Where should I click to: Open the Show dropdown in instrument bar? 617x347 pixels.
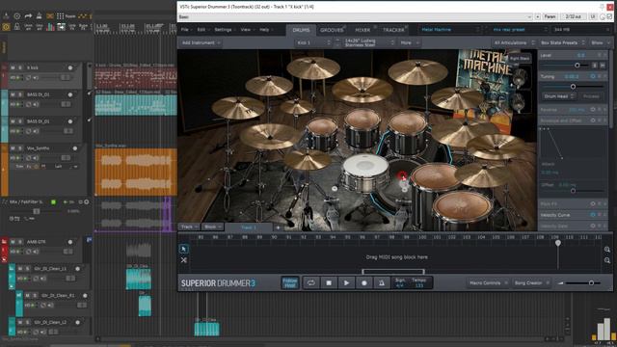click(x=600, y=42)
